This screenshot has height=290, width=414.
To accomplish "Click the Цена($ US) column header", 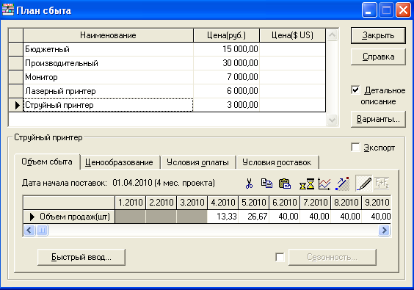I will click(x=293, y=35).
